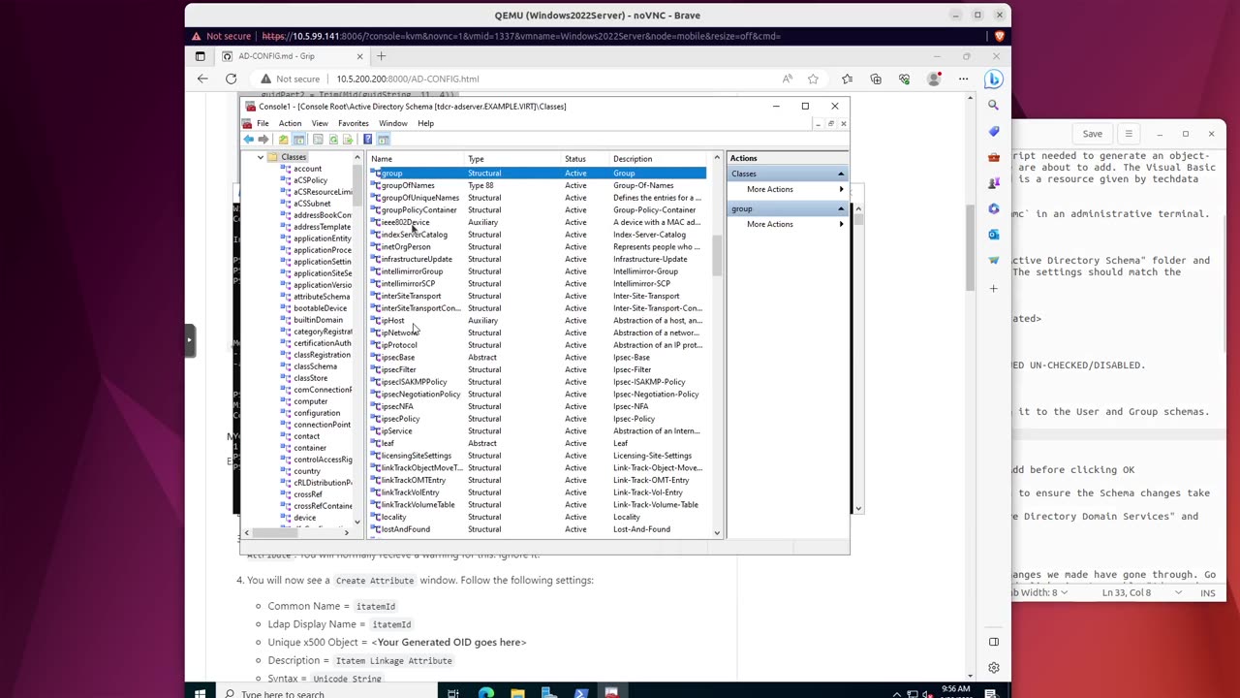The height and width of the screenshot is (698, 1240).
Task: Open Edge Collections icon
Action: pyautogui.click(x=876, y=79)
